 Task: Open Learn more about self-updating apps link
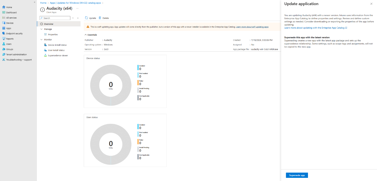tap(252, 27)
